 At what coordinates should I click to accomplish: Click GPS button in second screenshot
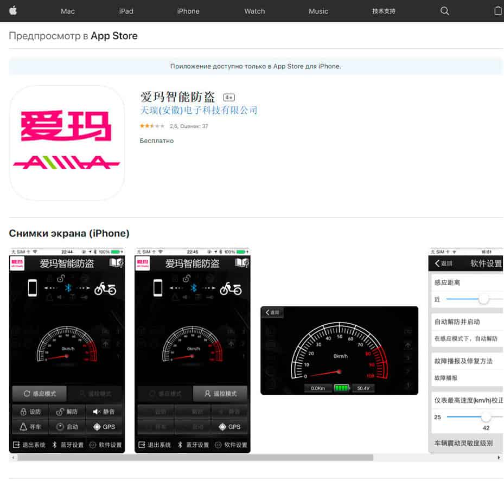(229, 427)
